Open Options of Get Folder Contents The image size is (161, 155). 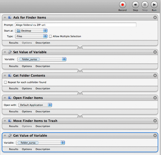pyautogui.click(x=27, y=88)
